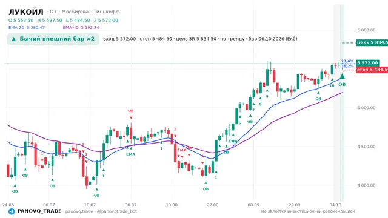Click the 'EMA 40 5 192.24' legend entry
Screen dimensions: 388x218
pyautogui.click(x=81, y=28)
